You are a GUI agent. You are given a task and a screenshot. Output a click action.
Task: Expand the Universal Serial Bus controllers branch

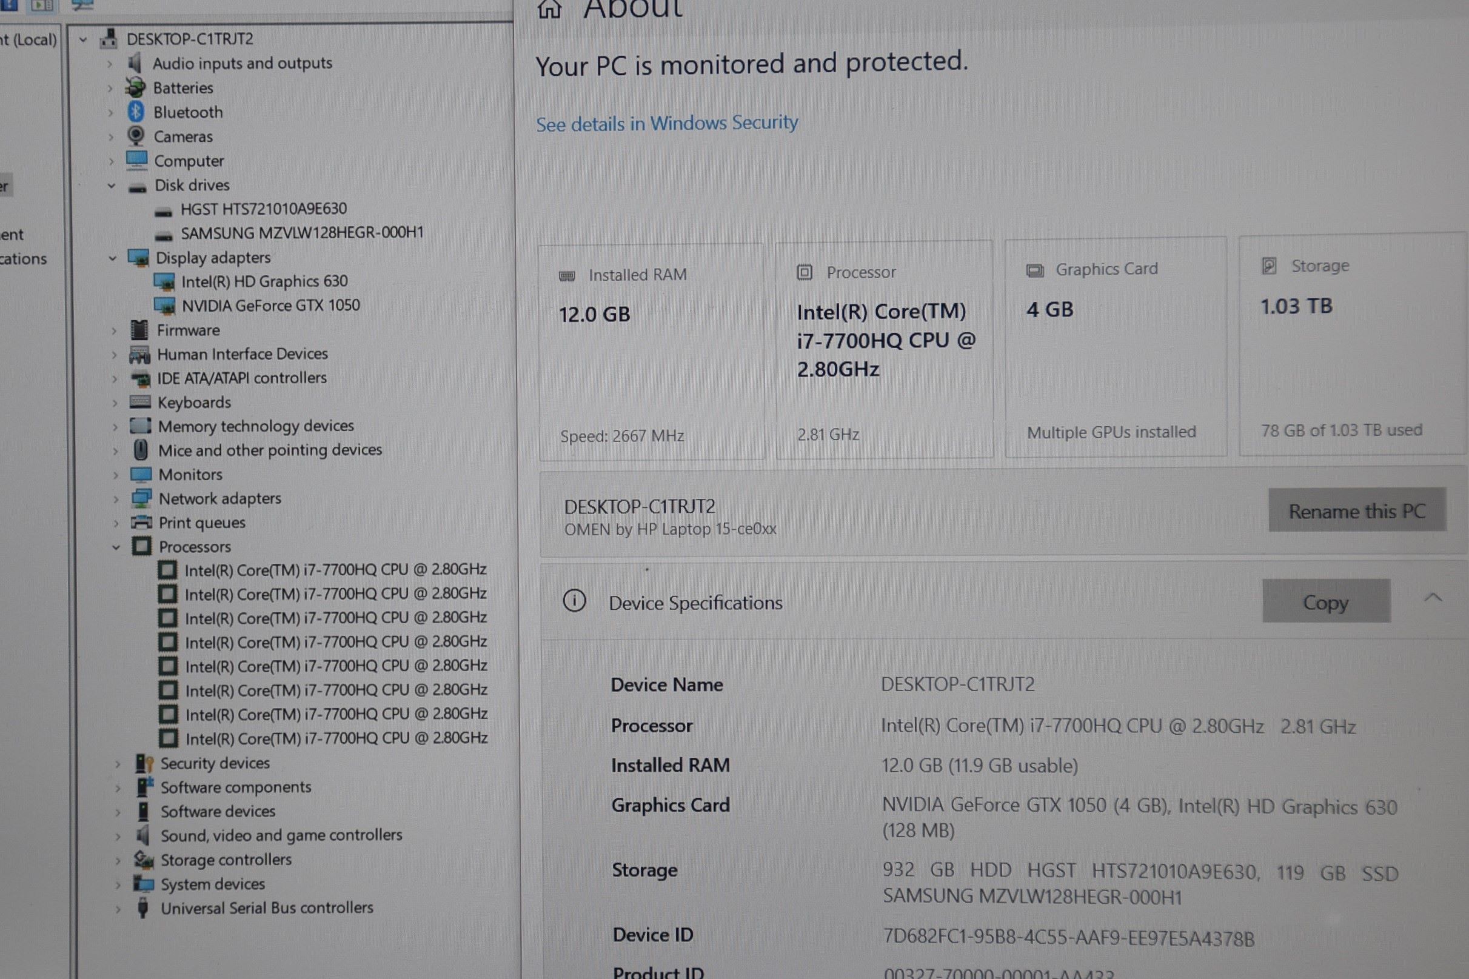(118, 909)
